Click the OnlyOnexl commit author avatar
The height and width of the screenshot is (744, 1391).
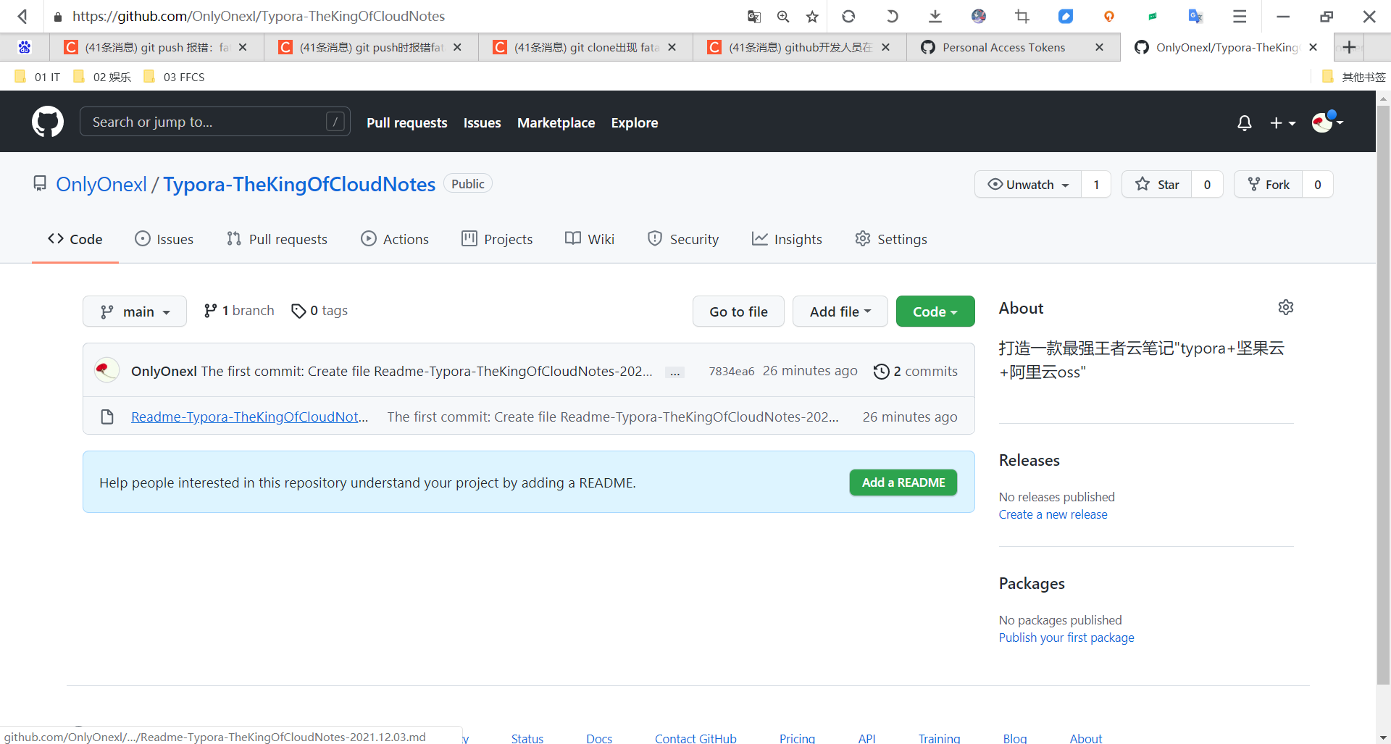107,370
